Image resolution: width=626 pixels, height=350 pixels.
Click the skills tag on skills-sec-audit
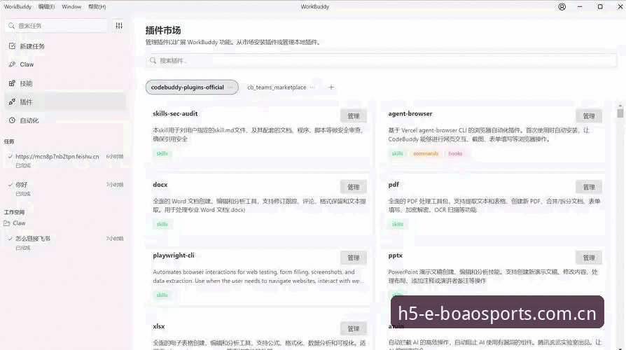162,153
